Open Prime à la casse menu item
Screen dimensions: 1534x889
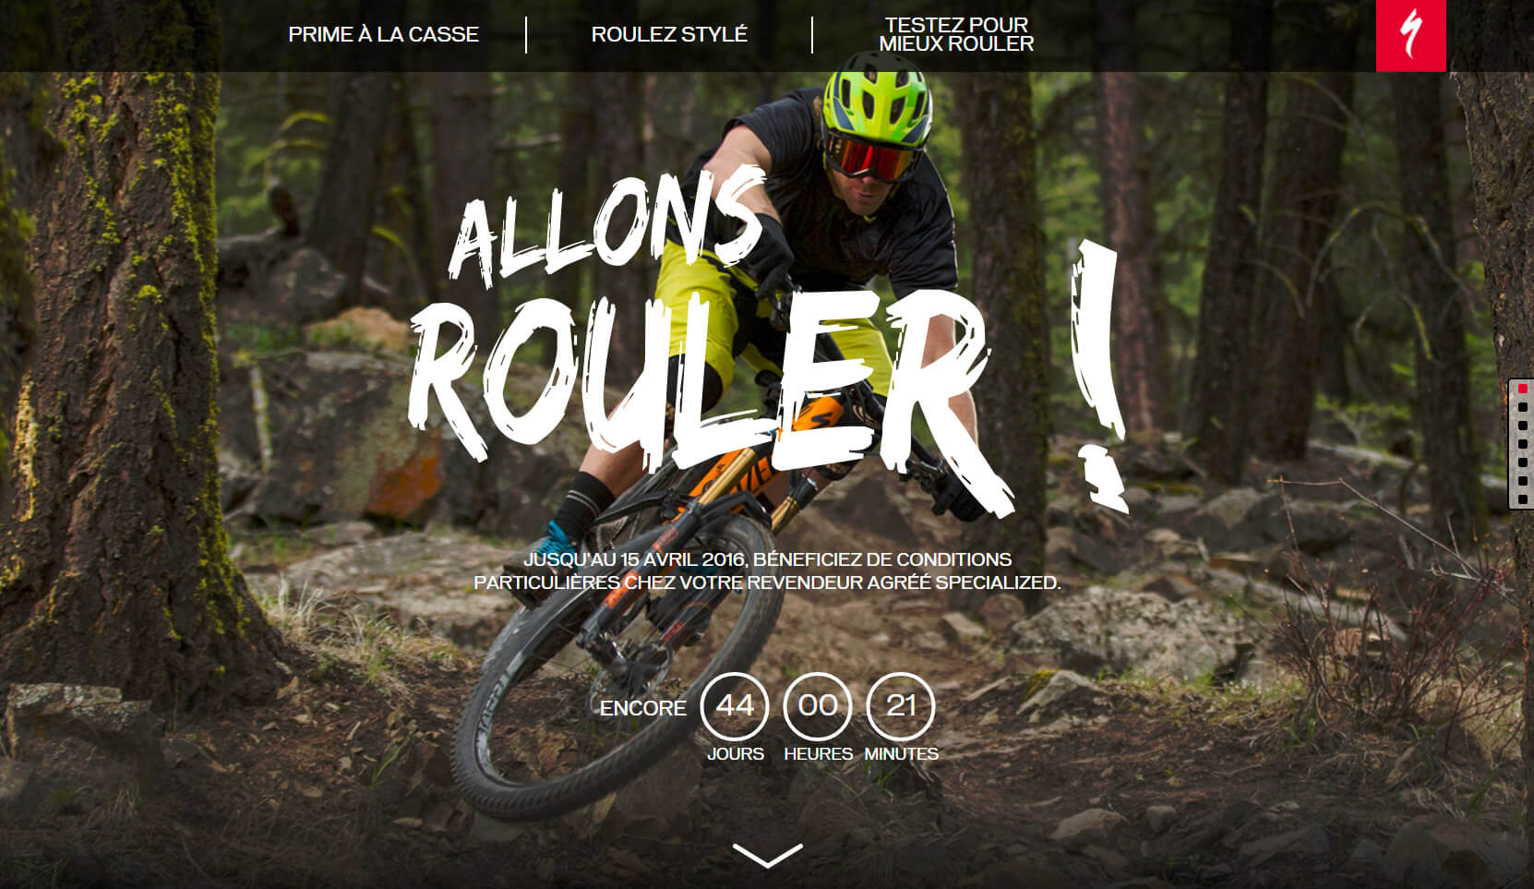point(383,35)
